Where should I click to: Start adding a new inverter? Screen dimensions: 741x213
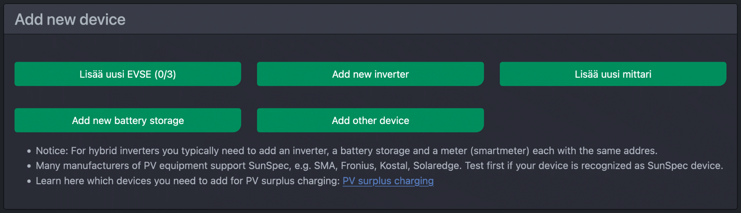click(x=370, y=74)
